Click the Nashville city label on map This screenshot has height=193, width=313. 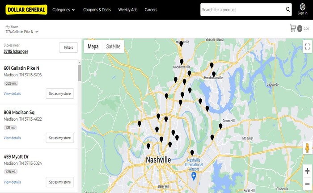point(158,159)
